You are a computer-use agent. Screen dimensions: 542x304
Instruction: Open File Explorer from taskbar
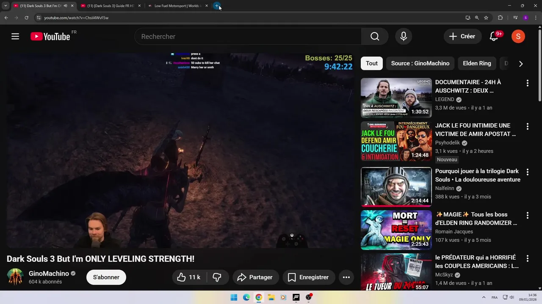(271, 297)
